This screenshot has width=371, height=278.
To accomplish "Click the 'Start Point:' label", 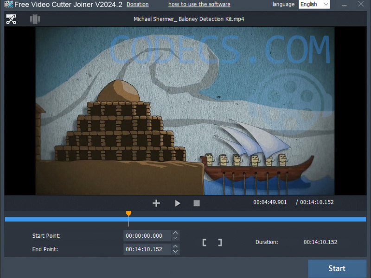I will (46, 236).
